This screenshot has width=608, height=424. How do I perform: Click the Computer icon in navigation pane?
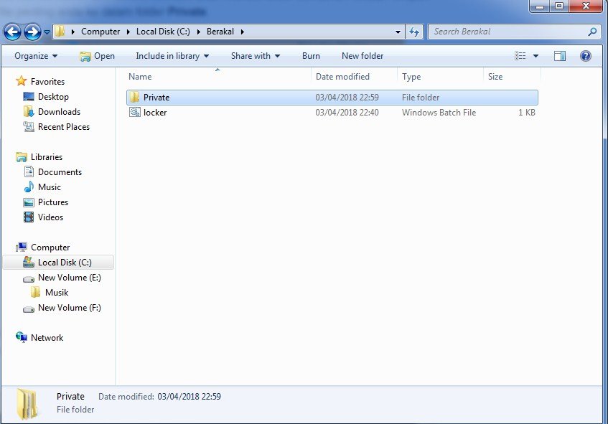pos(22,247)
